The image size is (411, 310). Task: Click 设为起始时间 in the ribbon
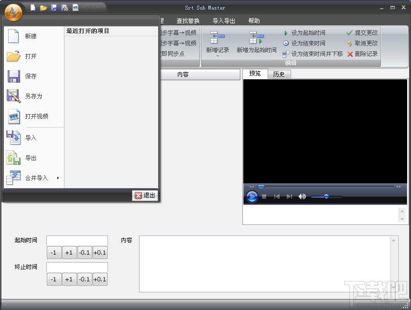tap(304, 33)
